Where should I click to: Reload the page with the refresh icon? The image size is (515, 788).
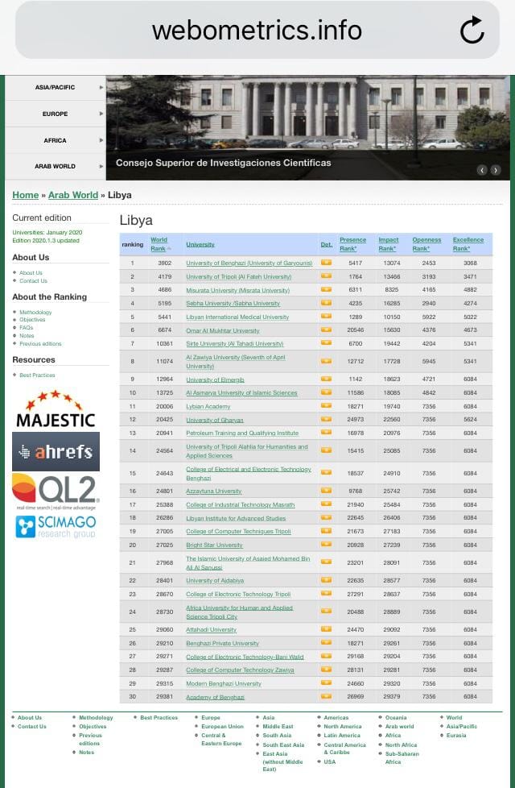(x=472, y=30)
